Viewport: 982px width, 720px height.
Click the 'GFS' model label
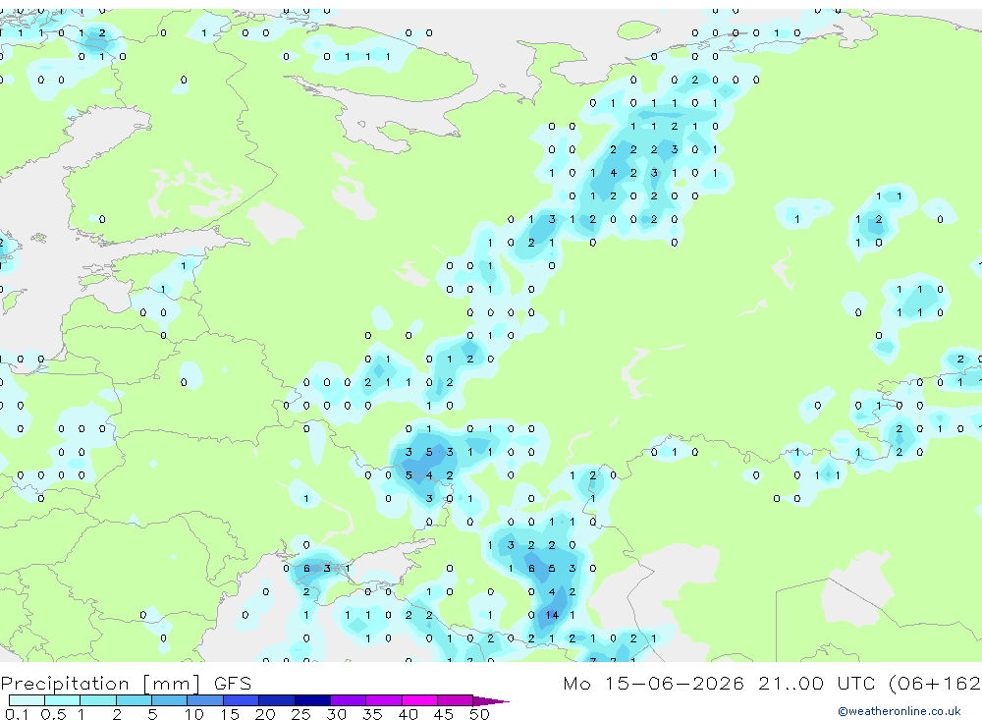(x=233, y=683)
